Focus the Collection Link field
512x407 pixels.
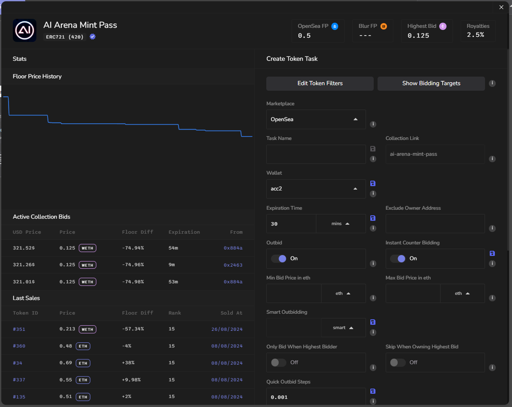(435, 154)
